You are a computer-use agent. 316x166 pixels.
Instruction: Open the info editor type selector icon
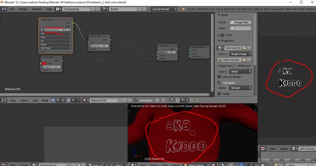pyautogui.click(x=4, y=9)
